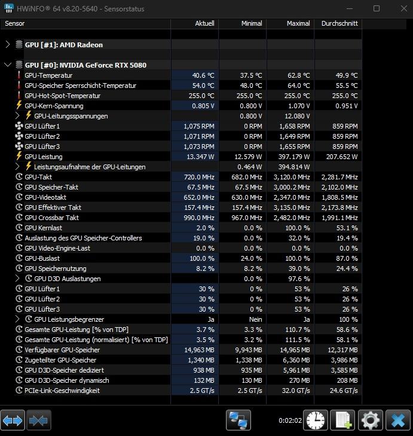Click the log file start button
The width and height of the screenshot is (413, 436).
coord(342,420)
